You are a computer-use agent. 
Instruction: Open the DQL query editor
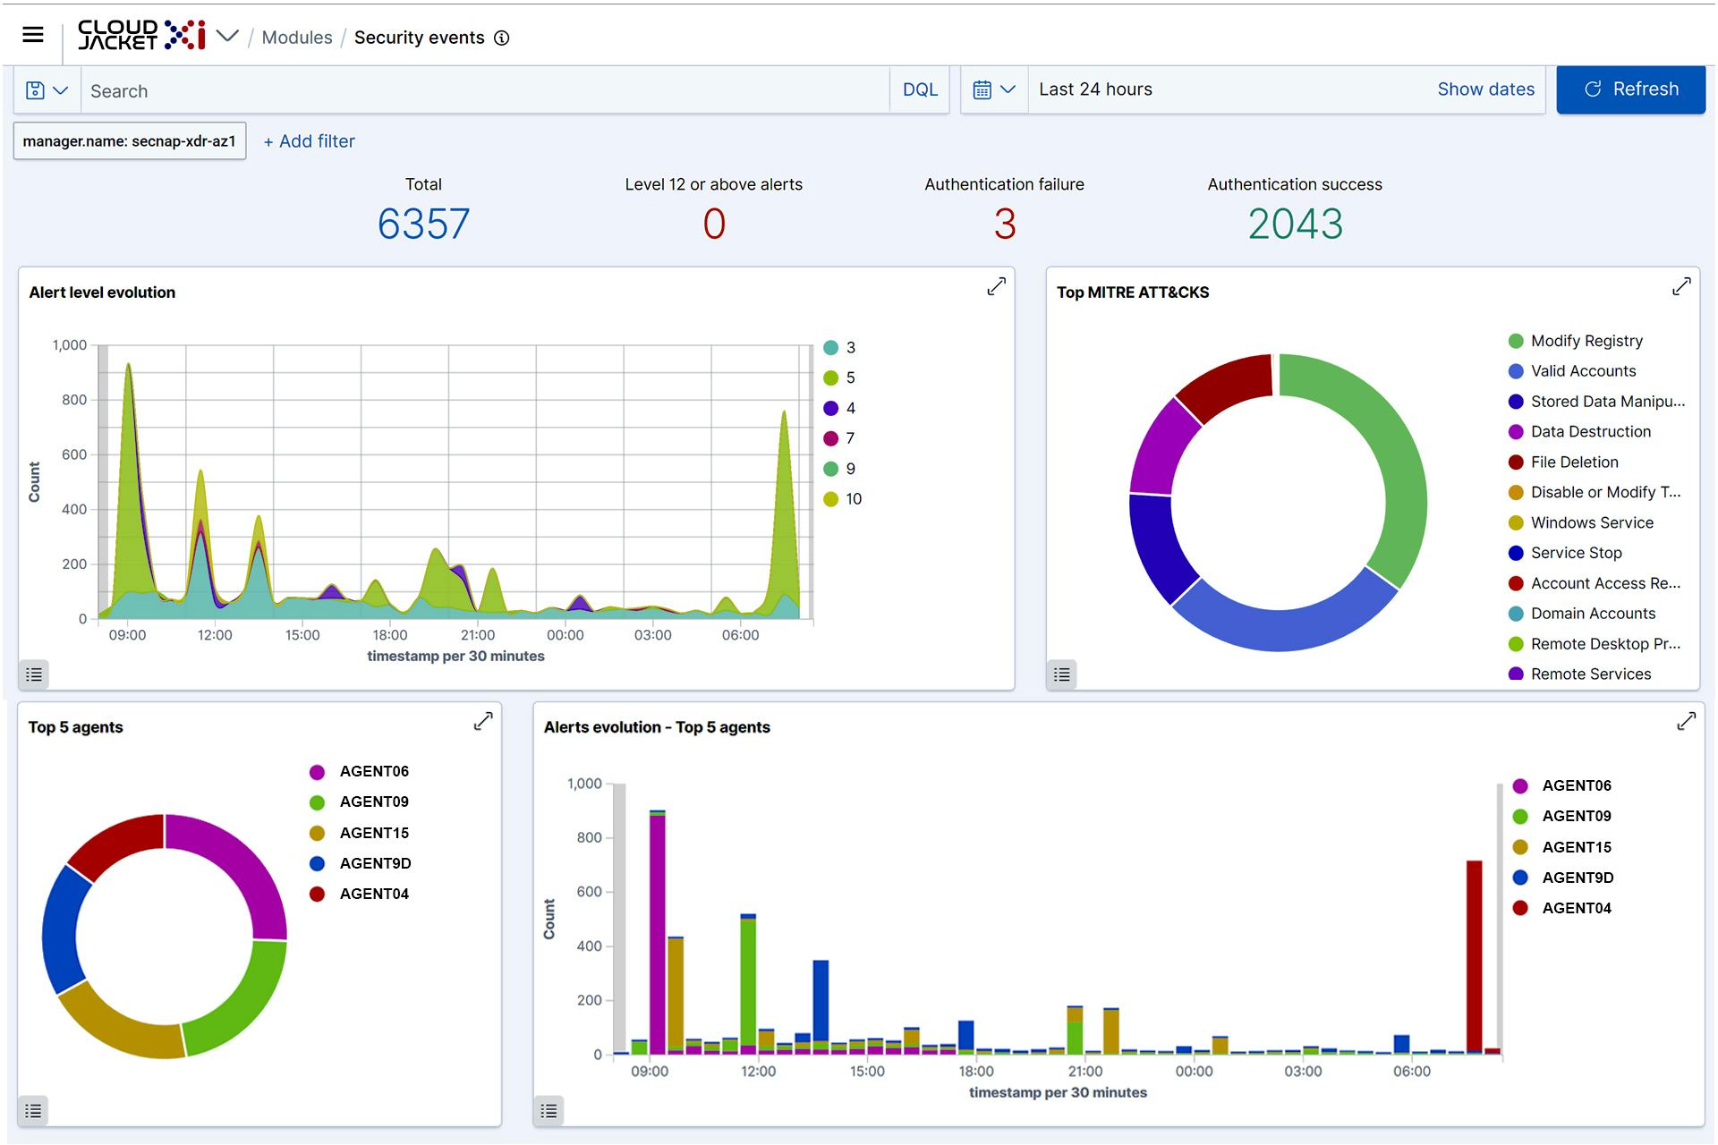(x=921, y=89)
